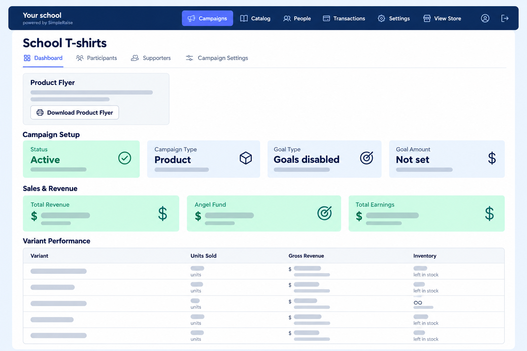Click the Supporters icon
The height and width of the screenshot is (351, 527).
click(135, 58)
